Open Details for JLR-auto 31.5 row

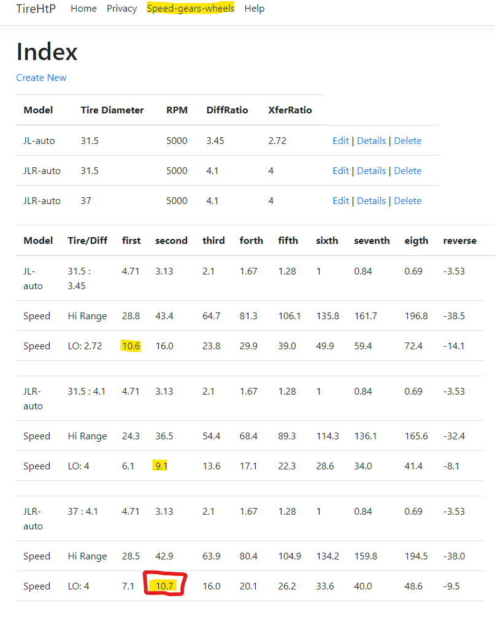coord(371,170)
